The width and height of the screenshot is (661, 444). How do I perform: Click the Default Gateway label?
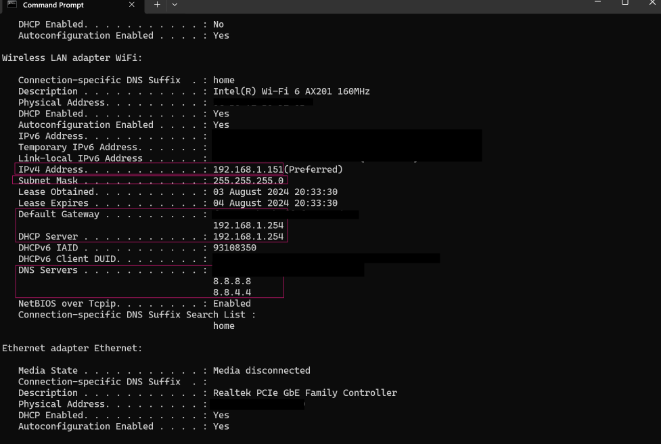59,214
